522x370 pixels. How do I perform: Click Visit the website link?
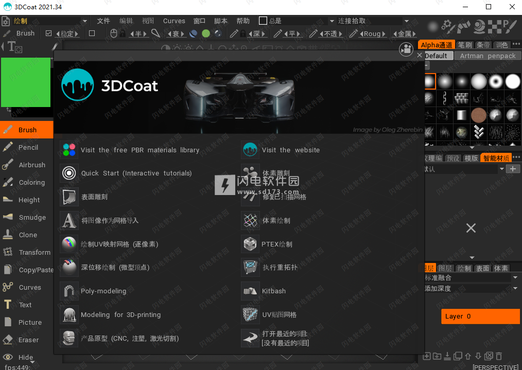tap(291, 150)
